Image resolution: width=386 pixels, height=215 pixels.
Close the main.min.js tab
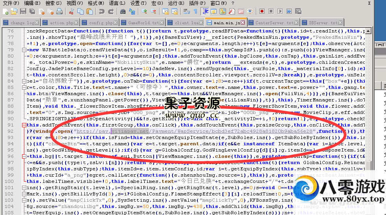click(243, 23)
